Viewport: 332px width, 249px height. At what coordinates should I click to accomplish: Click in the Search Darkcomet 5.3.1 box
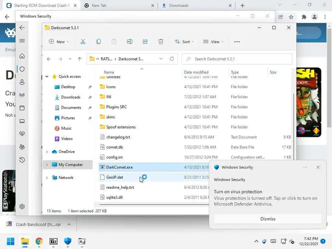237,59
